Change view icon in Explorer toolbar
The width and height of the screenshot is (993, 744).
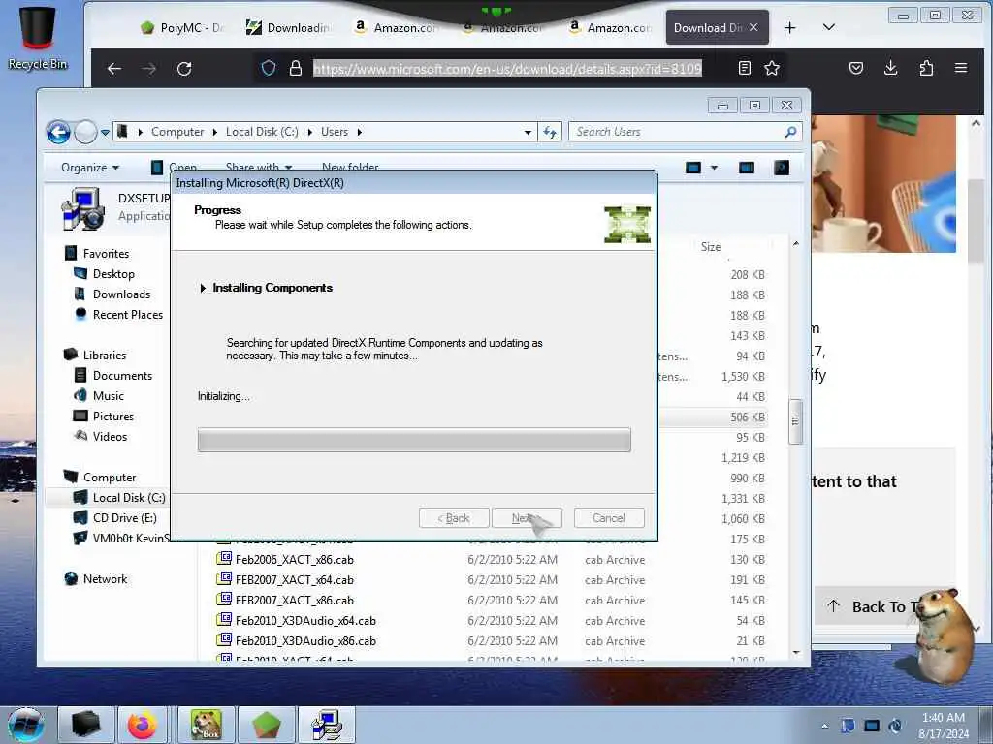(693, 167)
